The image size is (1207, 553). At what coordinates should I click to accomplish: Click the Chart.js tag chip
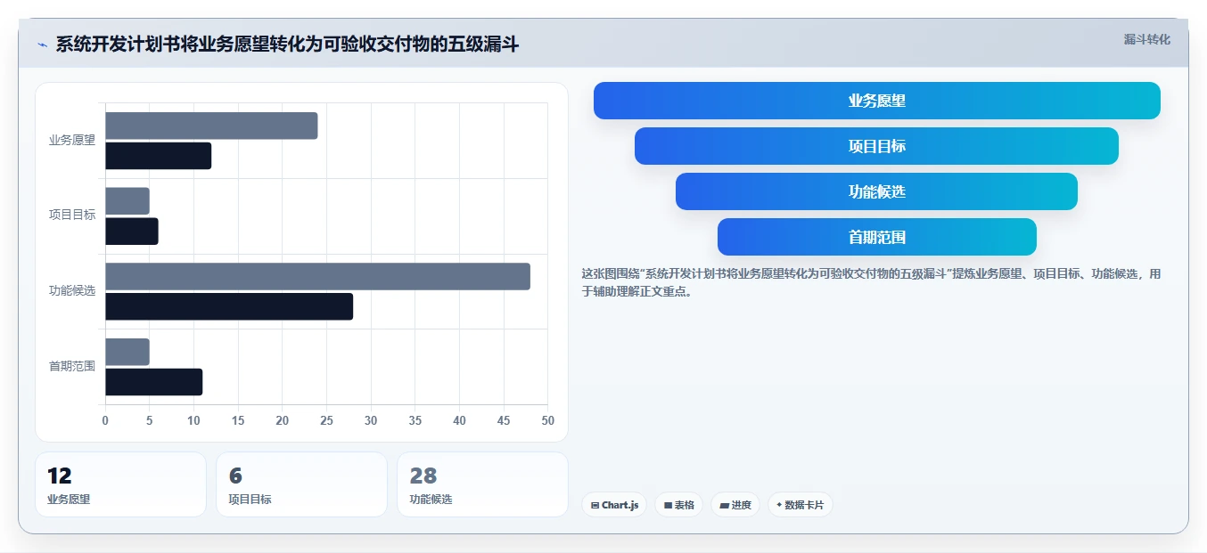click(x=614, y=505)
